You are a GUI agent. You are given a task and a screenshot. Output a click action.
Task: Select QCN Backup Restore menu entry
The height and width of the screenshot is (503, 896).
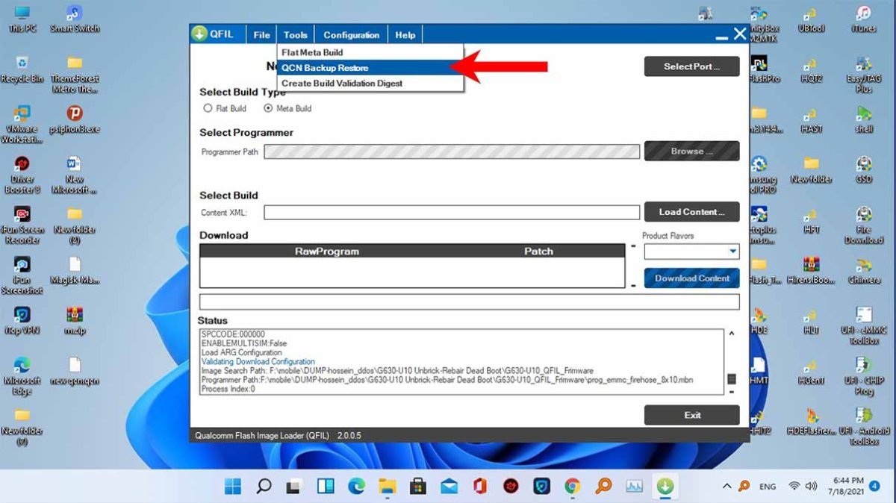[x=370, y=68]
